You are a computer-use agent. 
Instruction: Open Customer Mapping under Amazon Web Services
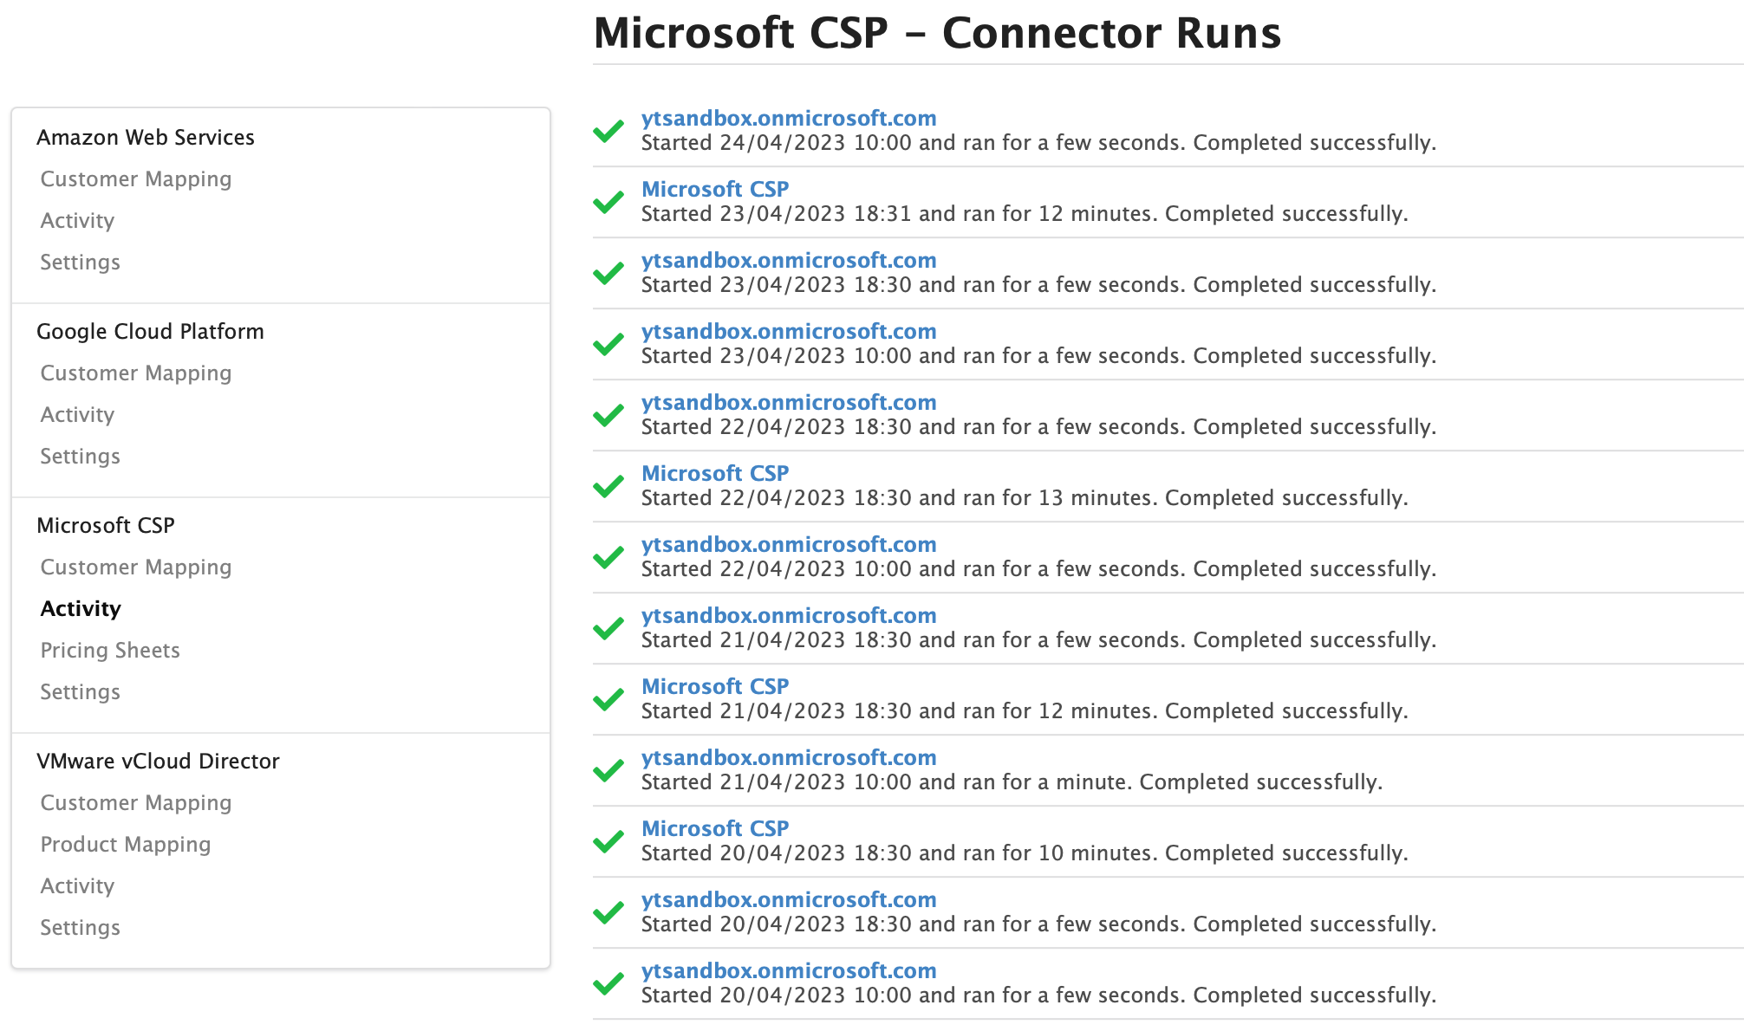point(135,178)
